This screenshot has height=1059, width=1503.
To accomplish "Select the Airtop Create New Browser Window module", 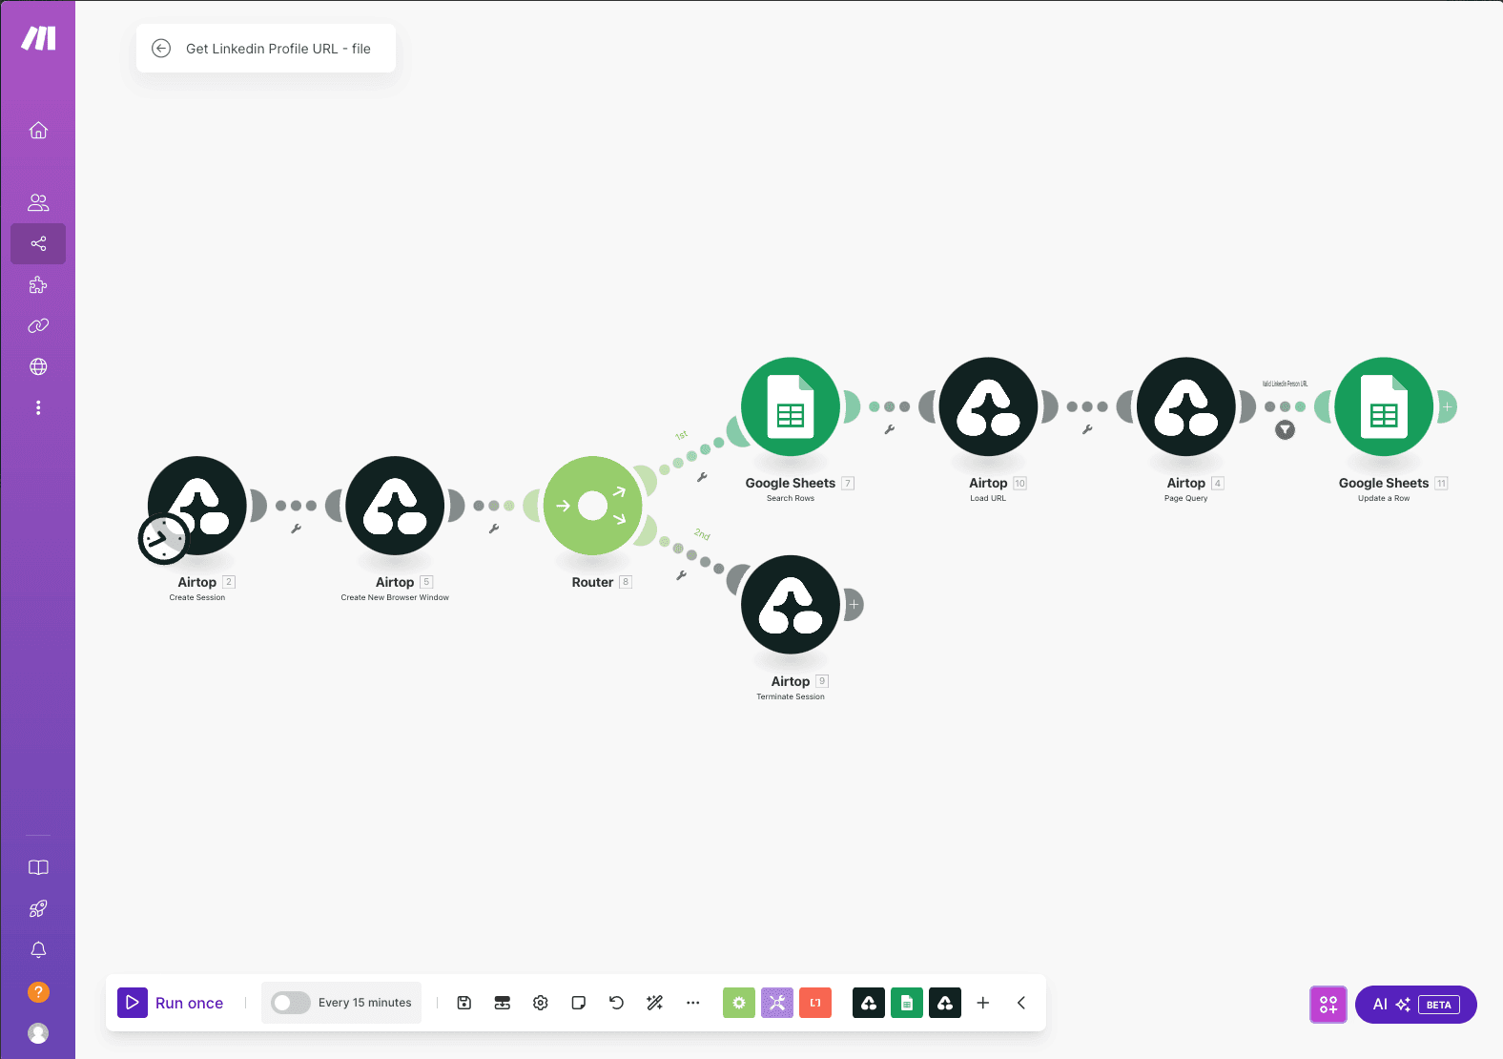I will [x=395, y=506].
